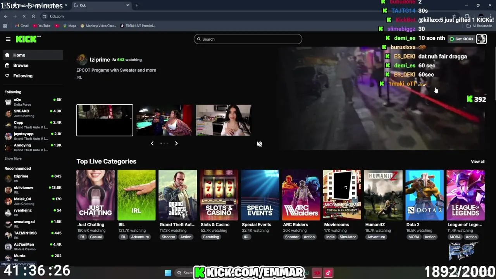The width and height of the screenshot is (496, 279).
Task: Open Home in the sidebar
Action: point(33,55)
